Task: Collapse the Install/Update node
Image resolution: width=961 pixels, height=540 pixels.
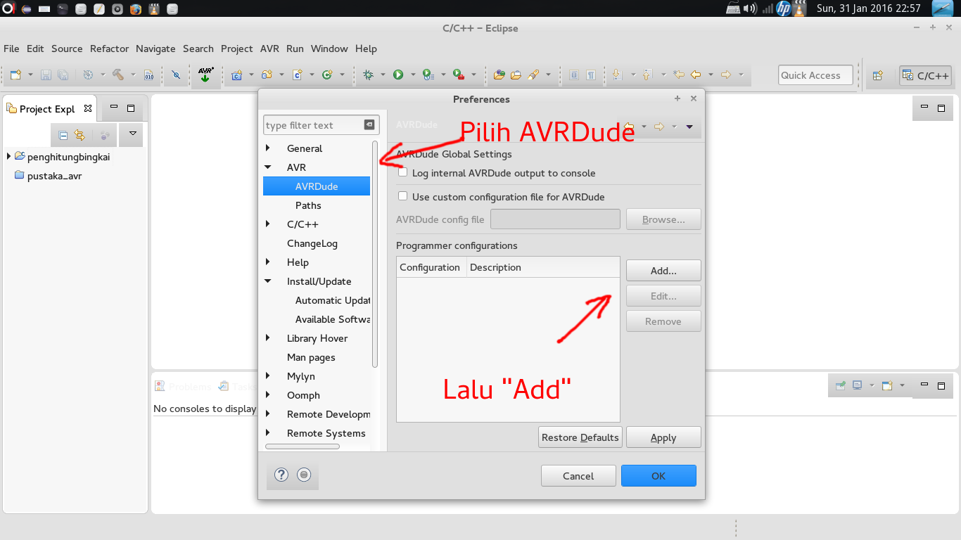Action: point(268,281)
